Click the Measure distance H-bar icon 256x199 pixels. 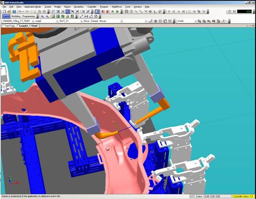click(86, 16)
